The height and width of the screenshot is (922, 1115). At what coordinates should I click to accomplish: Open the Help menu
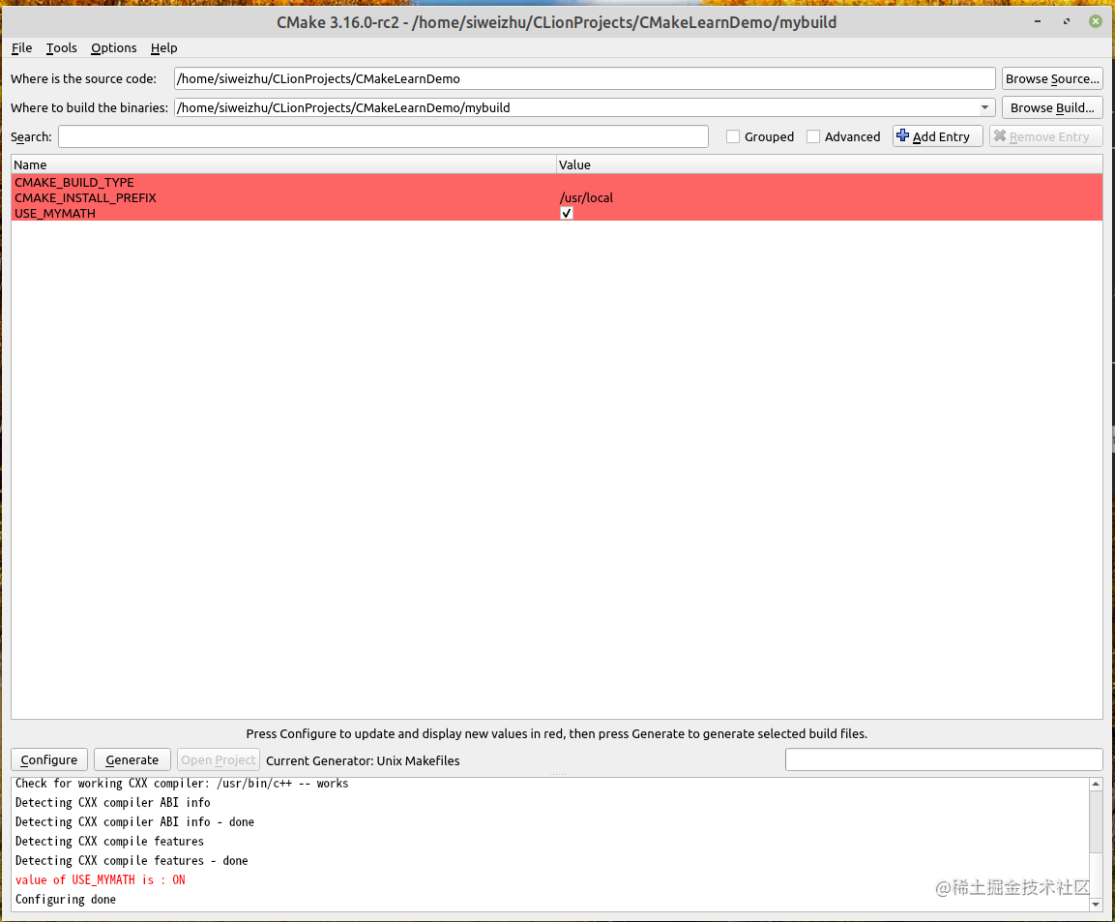pos(163,47)
